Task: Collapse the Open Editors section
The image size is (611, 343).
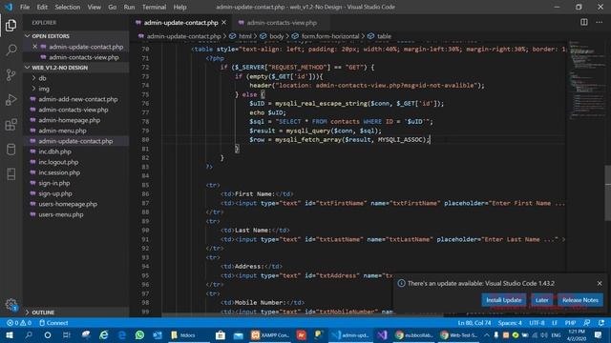Action: coord(75,36)
